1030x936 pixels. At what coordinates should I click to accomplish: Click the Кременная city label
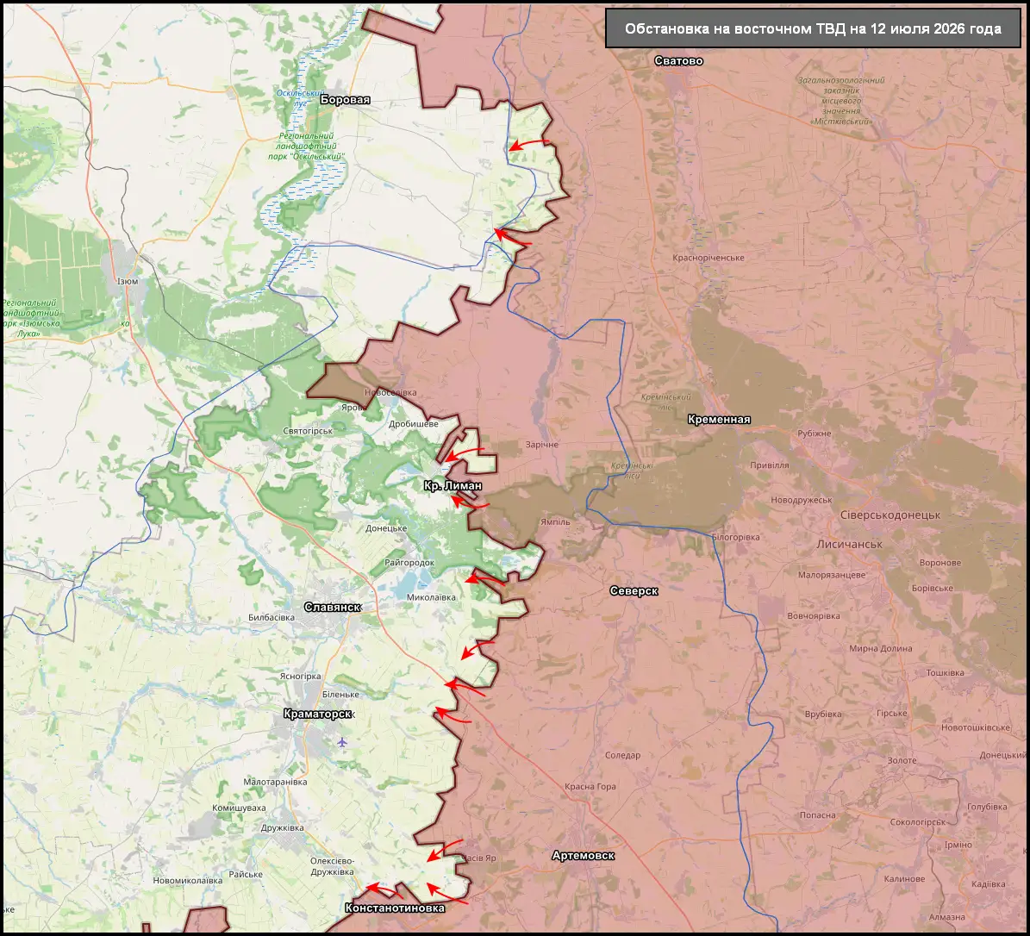[x=719, y=420]
